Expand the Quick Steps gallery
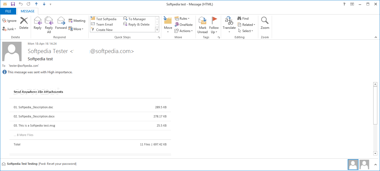Image resolution: width=380 pixels, height=171 pixels. [x=157, y=30]
